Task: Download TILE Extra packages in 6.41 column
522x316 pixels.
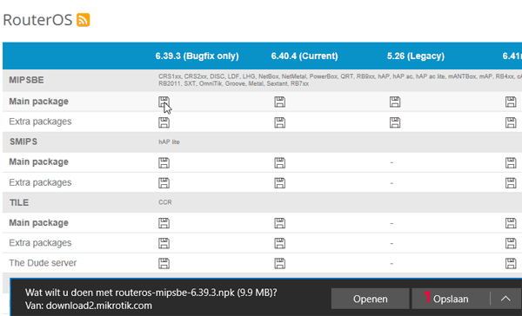Action: pos(511,244)
